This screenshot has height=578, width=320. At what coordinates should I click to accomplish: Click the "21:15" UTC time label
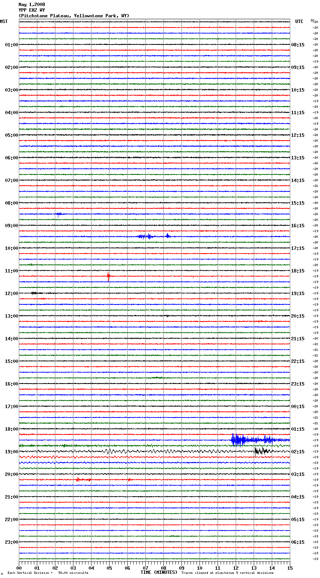298,339
